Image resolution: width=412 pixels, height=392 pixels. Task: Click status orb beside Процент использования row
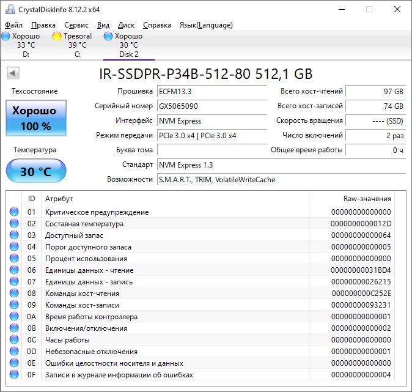click(x=14, y=259)
